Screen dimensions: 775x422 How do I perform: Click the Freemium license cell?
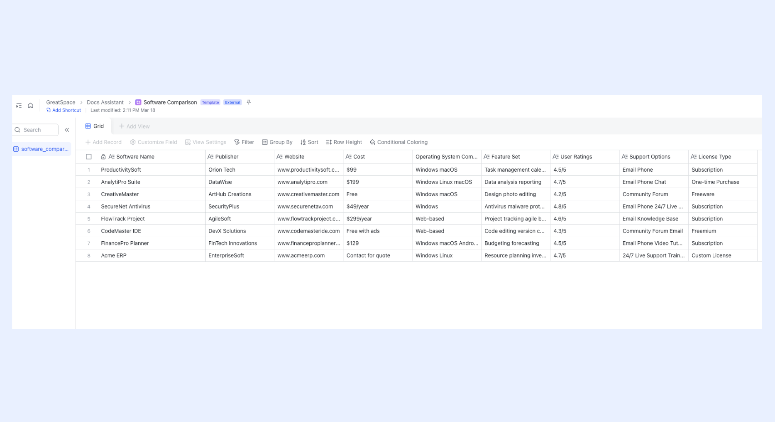723,231
